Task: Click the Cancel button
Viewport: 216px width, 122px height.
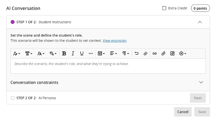Action: 183,112
